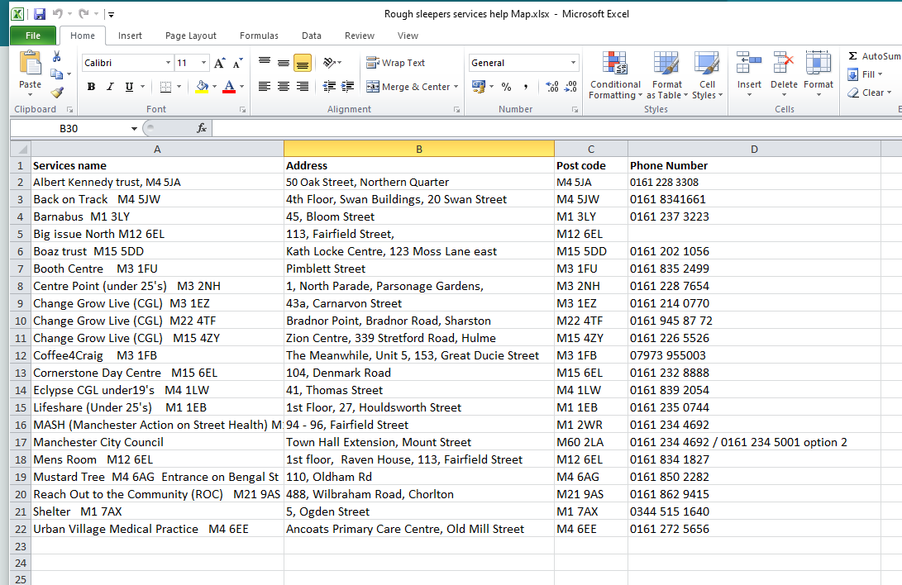902x585 pixels.
Task: Switch to the Page Layout tab
Action: [x=190, y=36]
